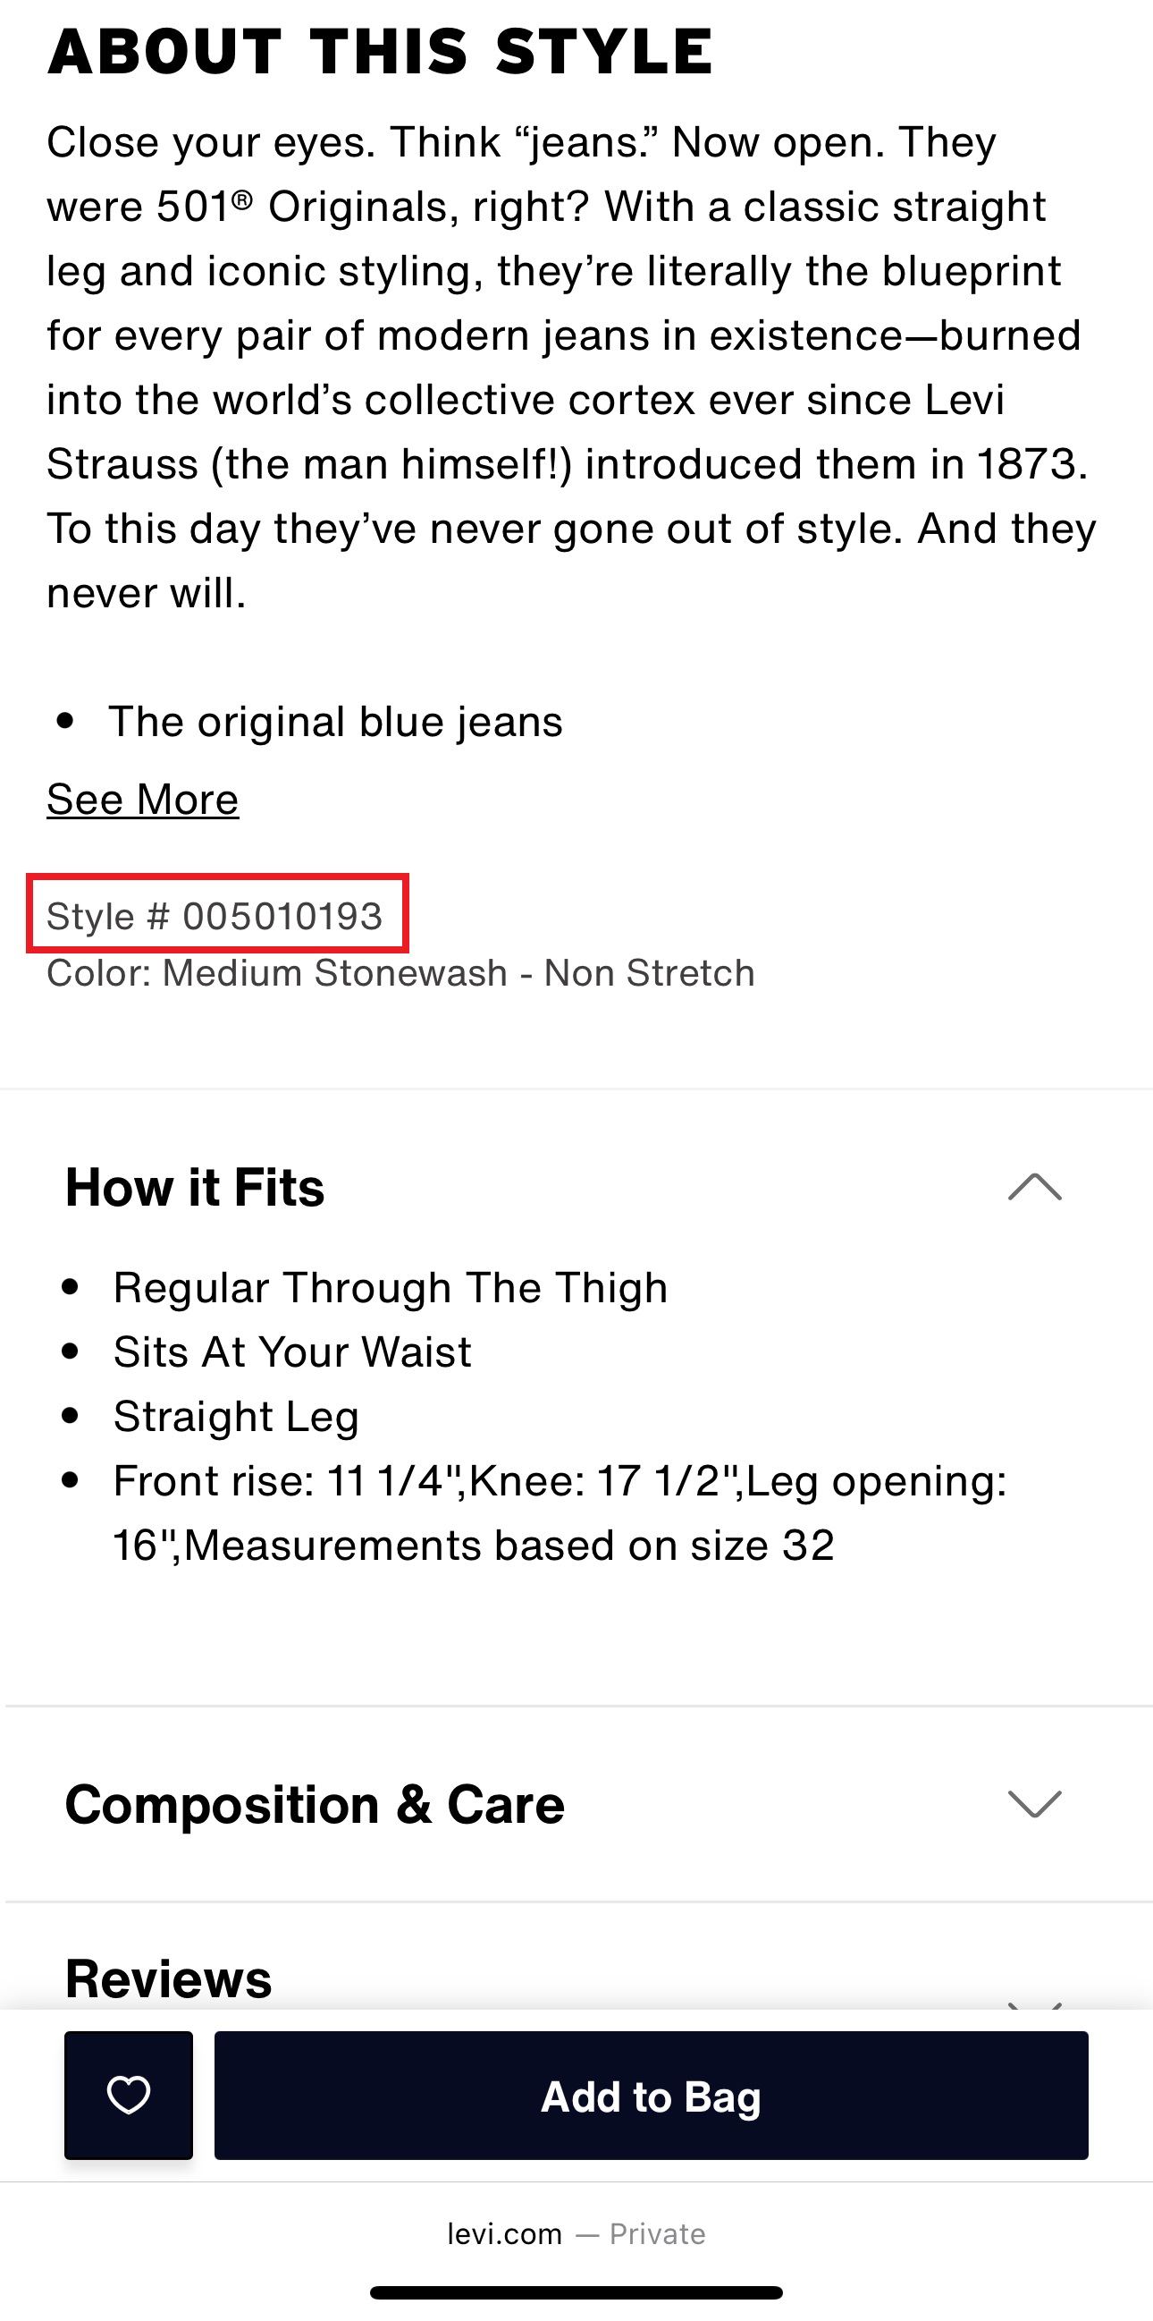Tap the home indicator bar

click(x=576, y=2292)
